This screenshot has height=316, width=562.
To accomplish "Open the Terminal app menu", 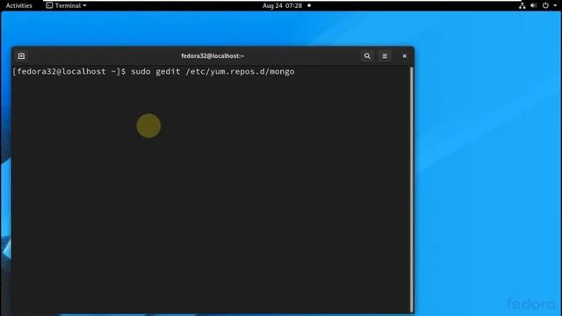I will tap(67, 5).
